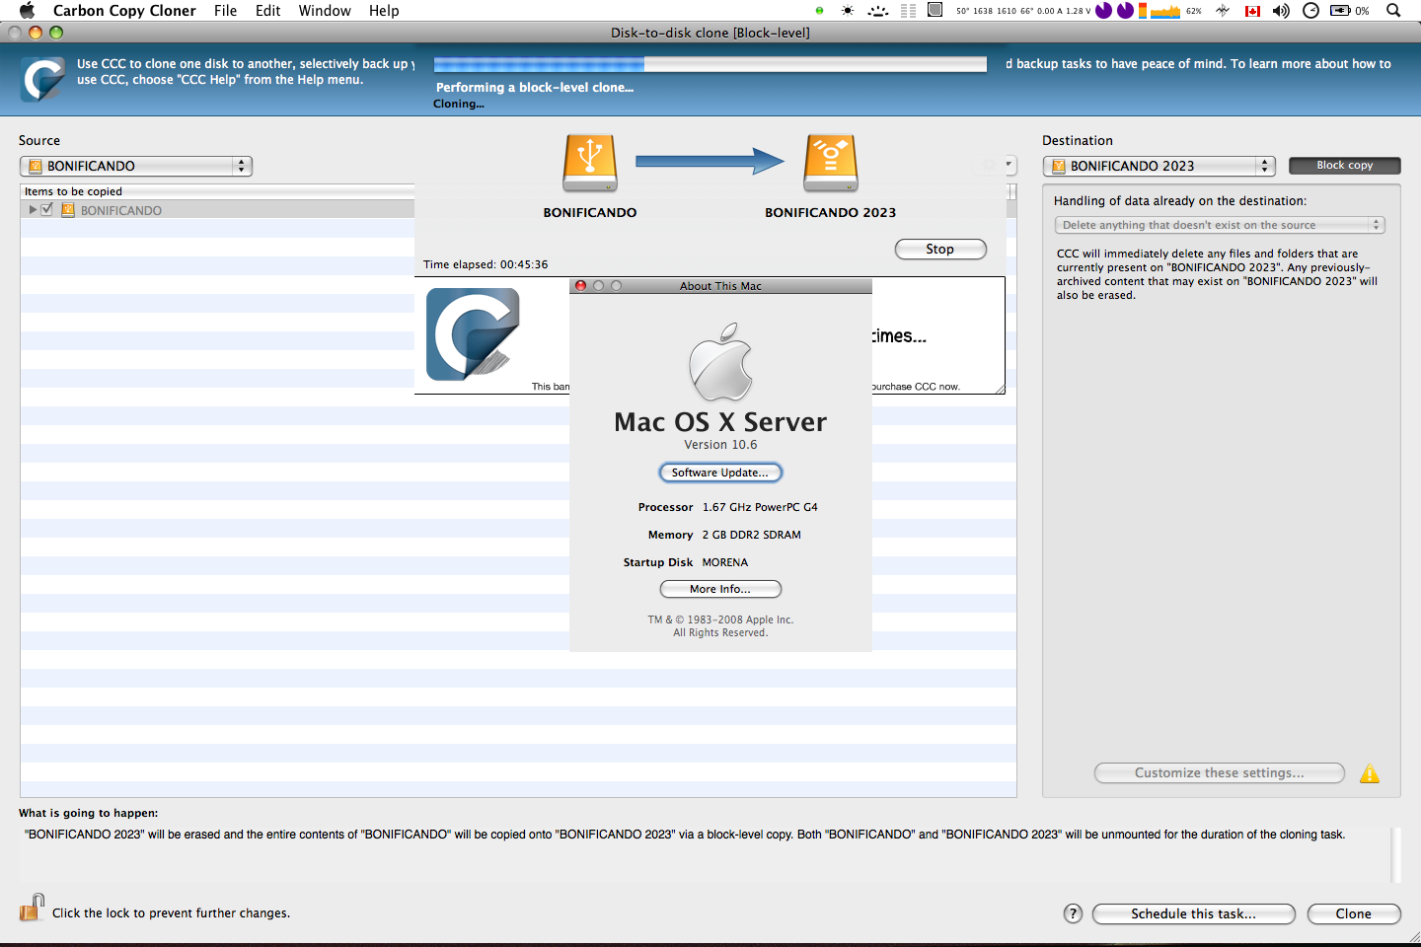Screen dimensions: 1421x947
Task: Close the About This Mac window
Action: [x=581, y=286]
